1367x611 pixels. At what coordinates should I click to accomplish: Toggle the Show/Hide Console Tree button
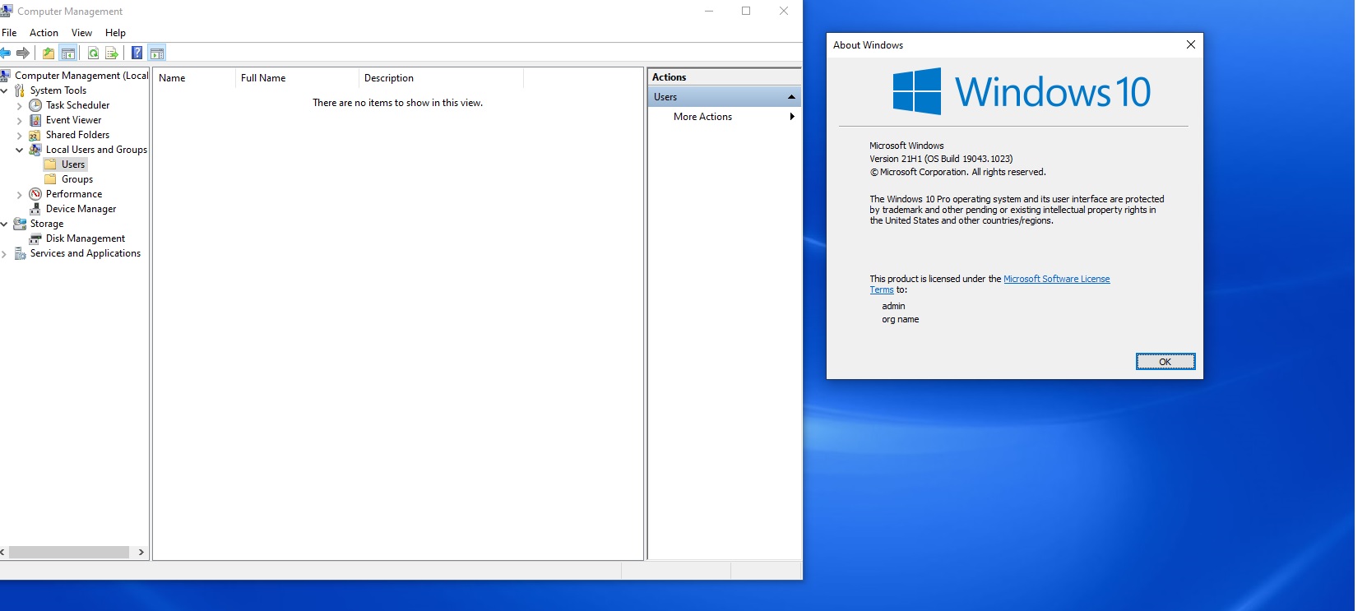(68, 53)
